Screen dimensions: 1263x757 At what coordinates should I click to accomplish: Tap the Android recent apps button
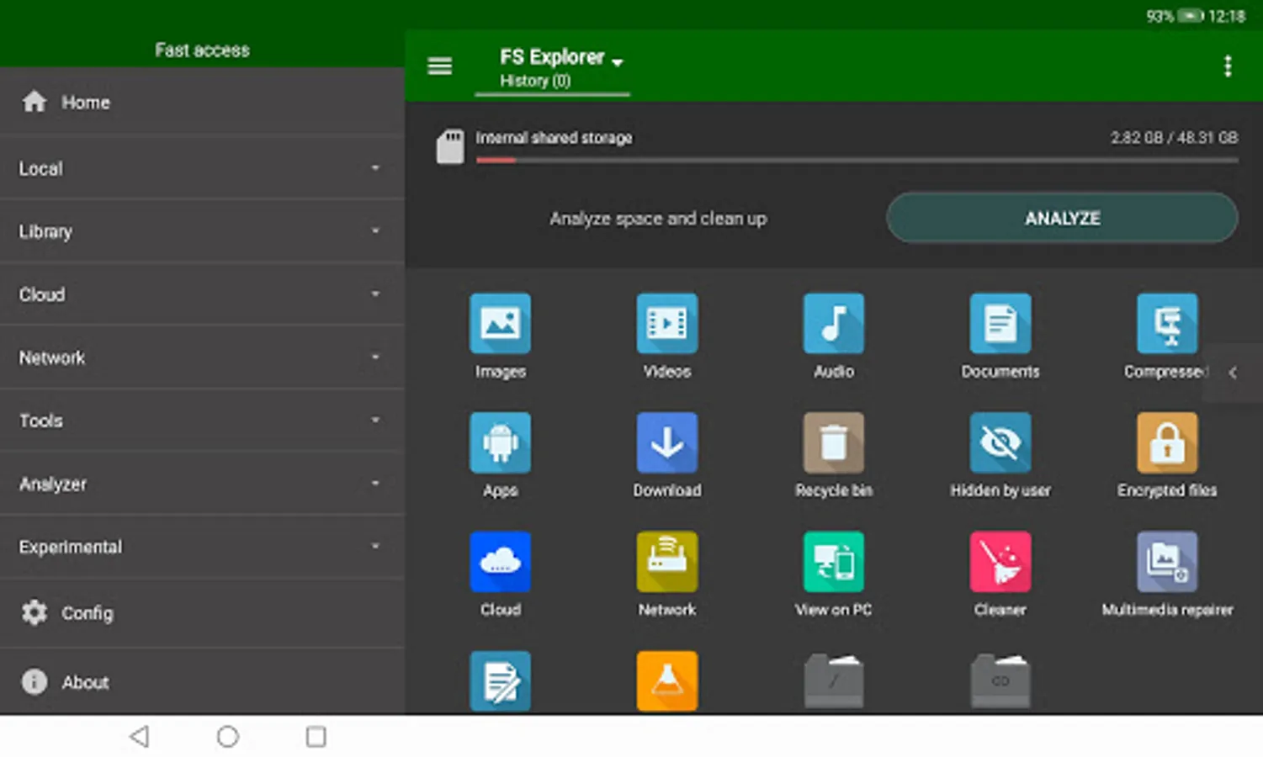(x=316, y=737)
